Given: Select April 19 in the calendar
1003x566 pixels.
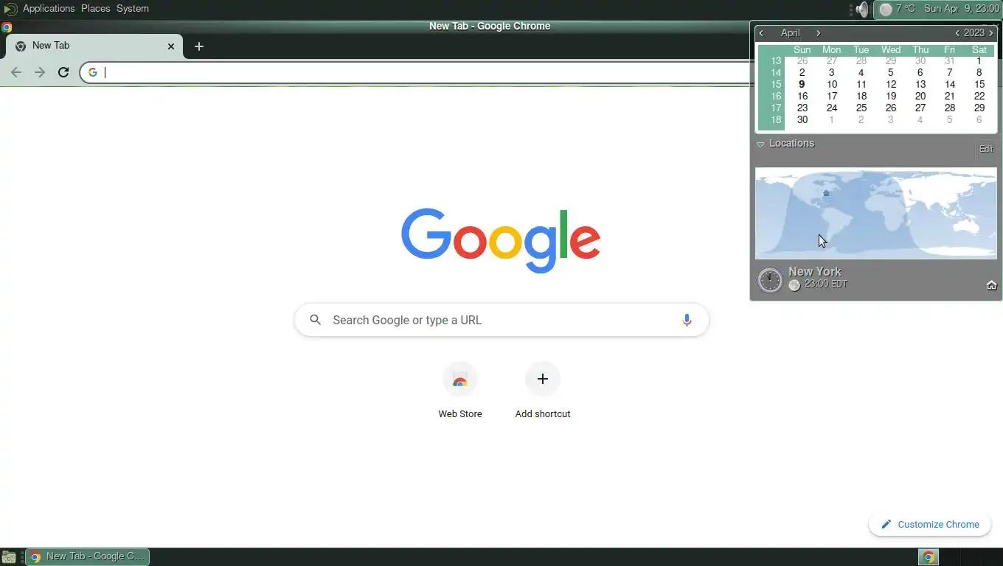Looking at the screenshot, I should pos(891,96).
